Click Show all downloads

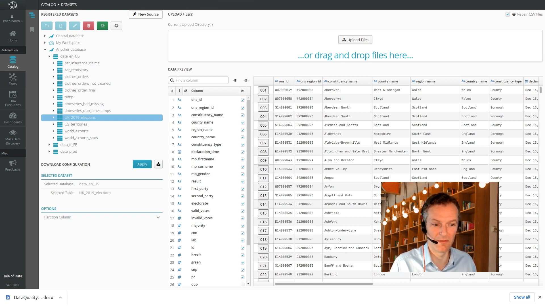(x=522, y=297)
